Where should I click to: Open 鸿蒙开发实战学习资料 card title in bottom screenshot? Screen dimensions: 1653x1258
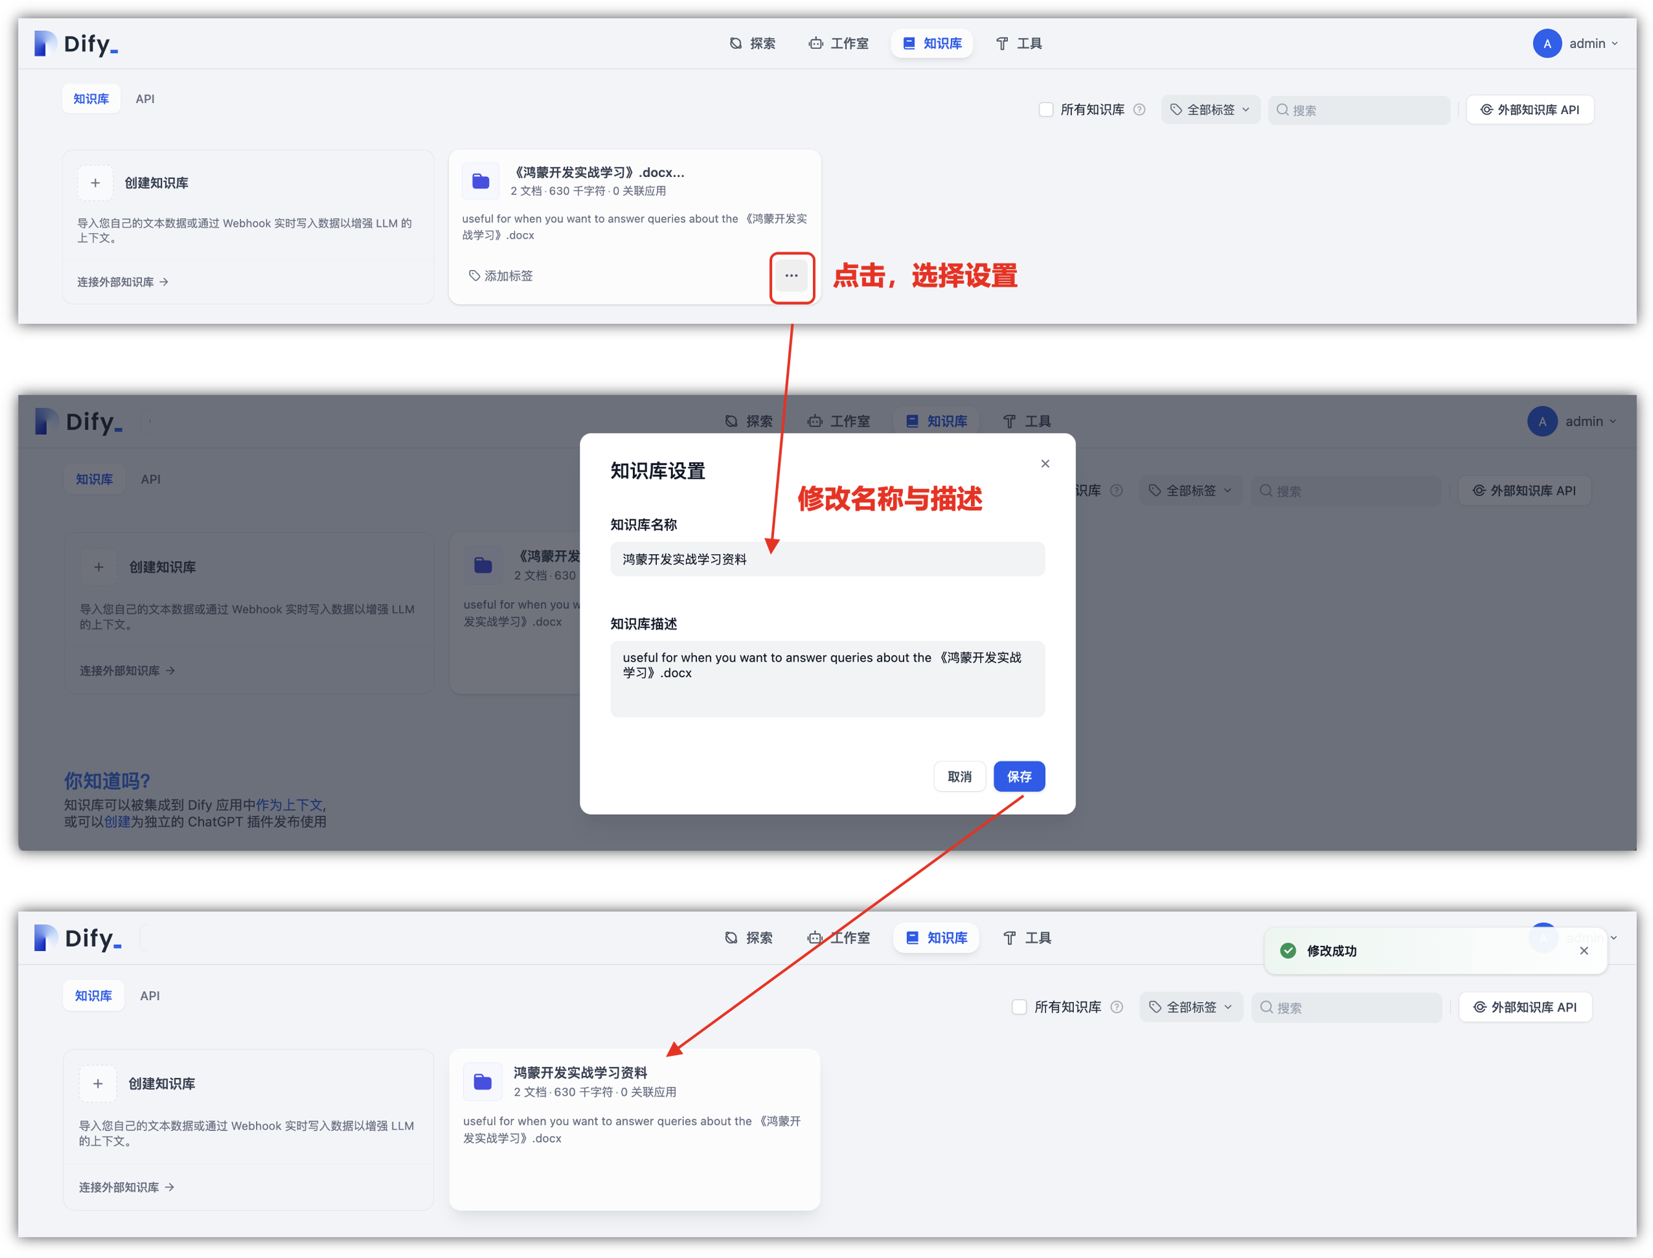[x=580, y=1072]
